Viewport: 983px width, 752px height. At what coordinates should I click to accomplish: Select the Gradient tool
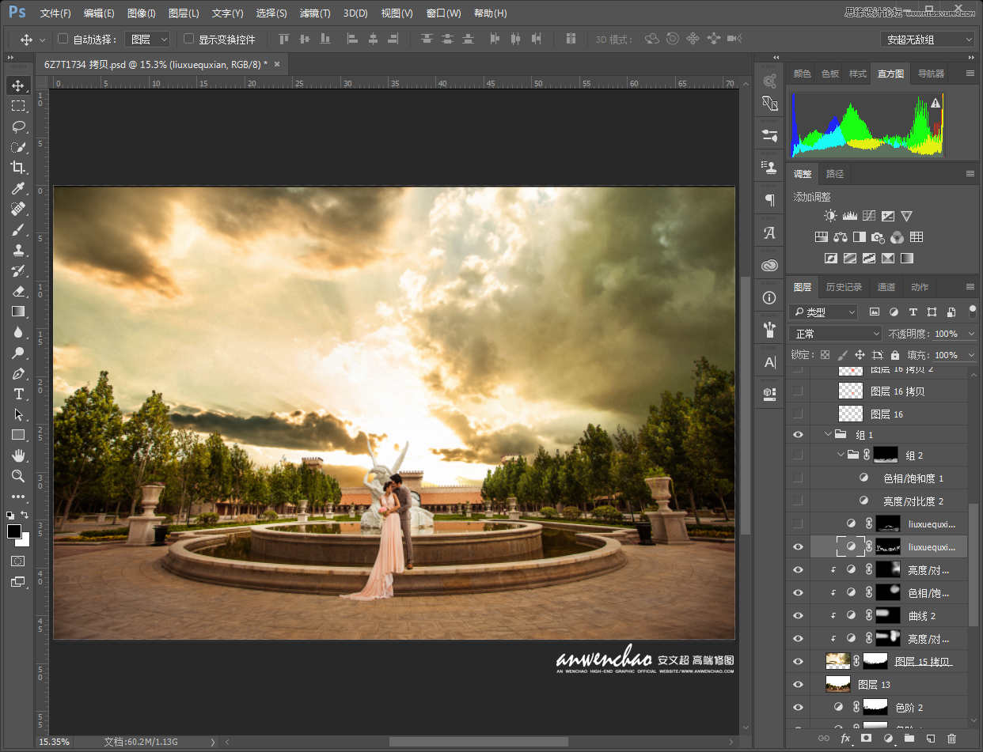click(17, 312)
